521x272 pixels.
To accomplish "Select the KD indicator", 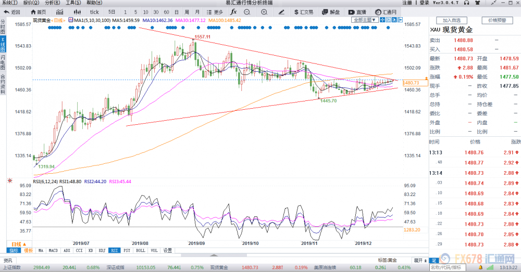I will click(x=90, y=251).
